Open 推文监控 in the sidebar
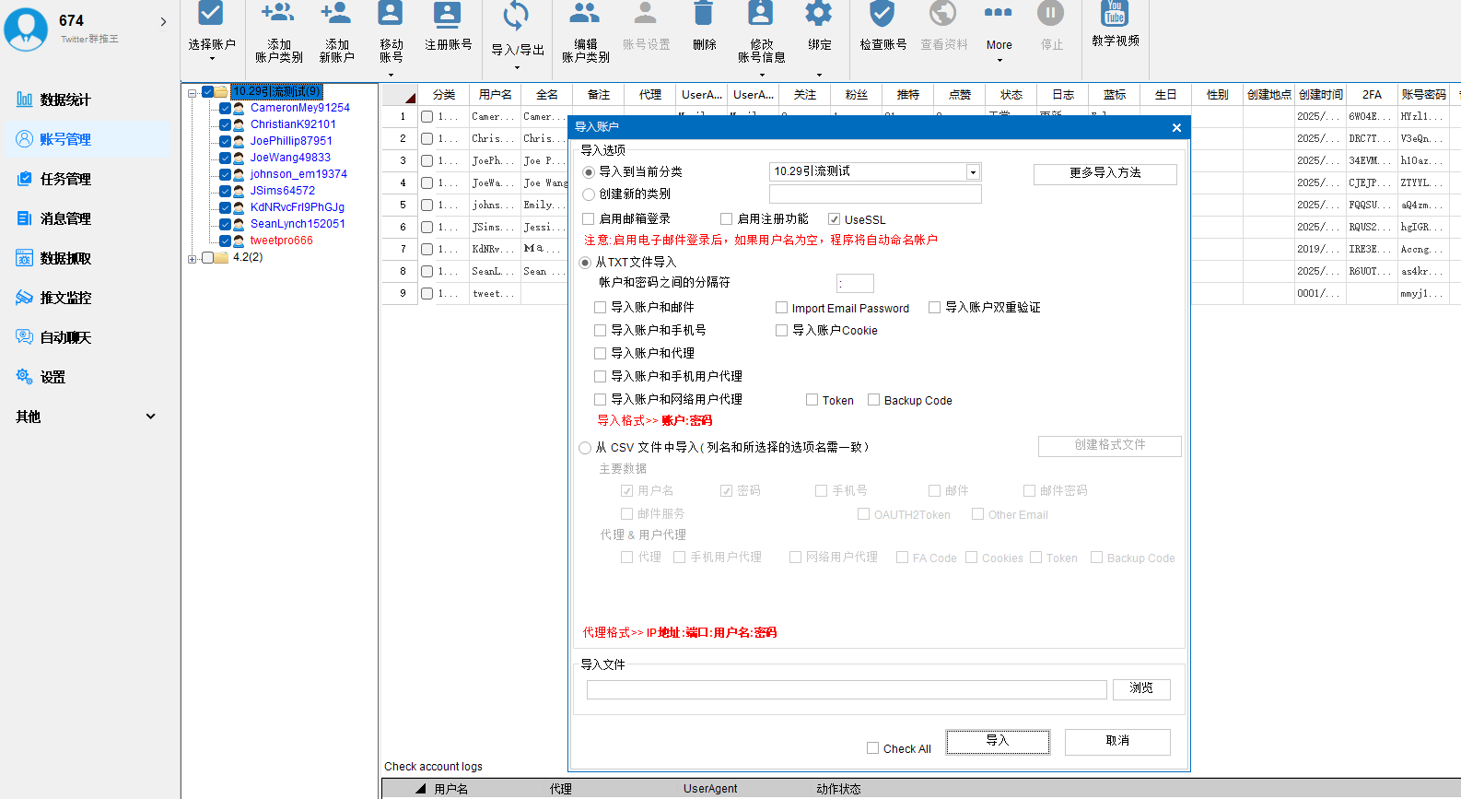The height and width of the screenshot is (799, 1461). (65, 298)
